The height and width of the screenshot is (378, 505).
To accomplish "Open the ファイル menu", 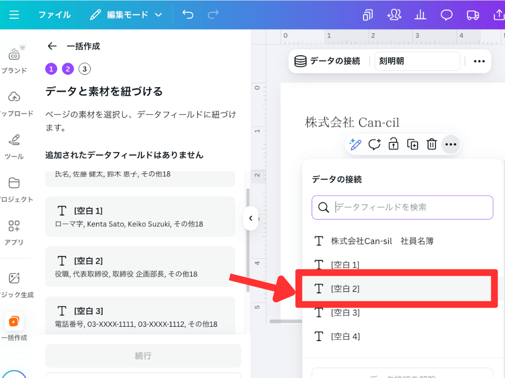I will point(54,15).
